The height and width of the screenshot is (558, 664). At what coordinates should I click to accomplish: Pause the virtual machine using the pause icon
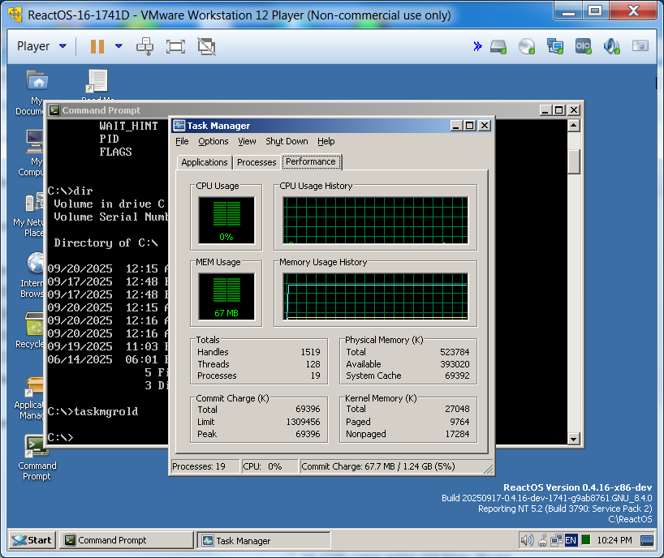tap(97, 46)
